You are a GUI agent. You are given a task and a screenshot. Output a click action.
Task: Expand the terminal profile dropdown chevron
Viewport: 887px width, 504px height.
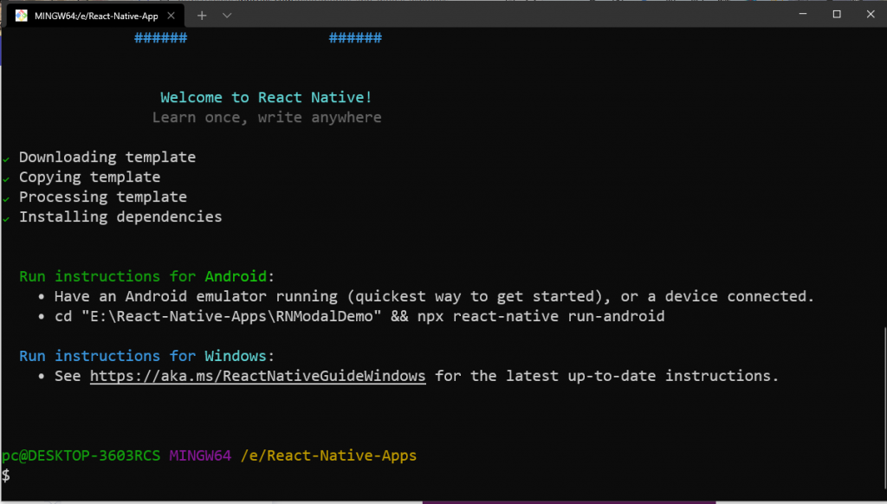point(227,16)
